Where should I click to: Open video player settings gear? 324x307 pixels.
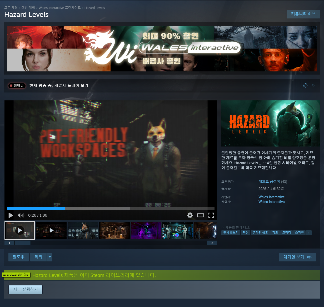[x=190, y=215]
